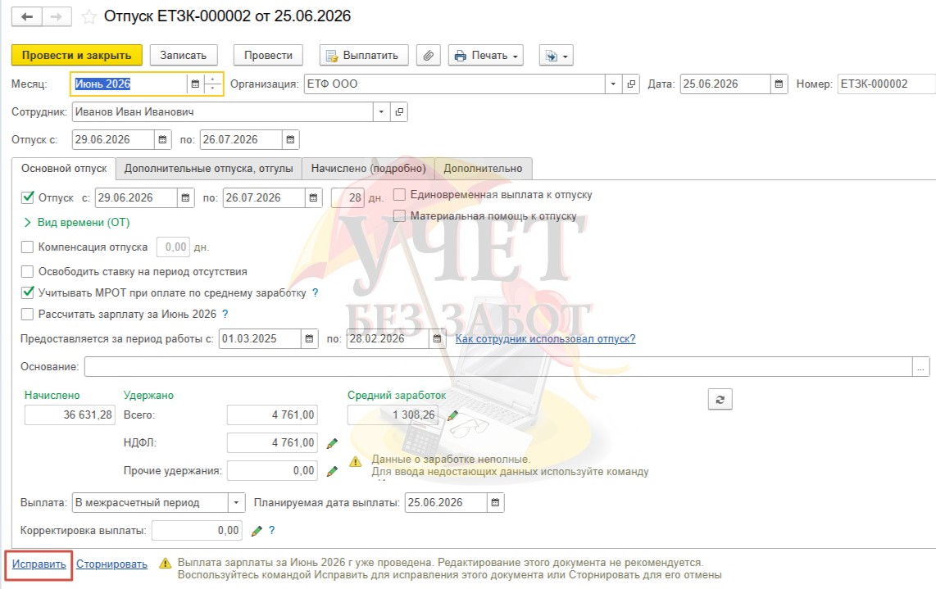Uncheck the Отпуск checkbox

coord(28,197)
